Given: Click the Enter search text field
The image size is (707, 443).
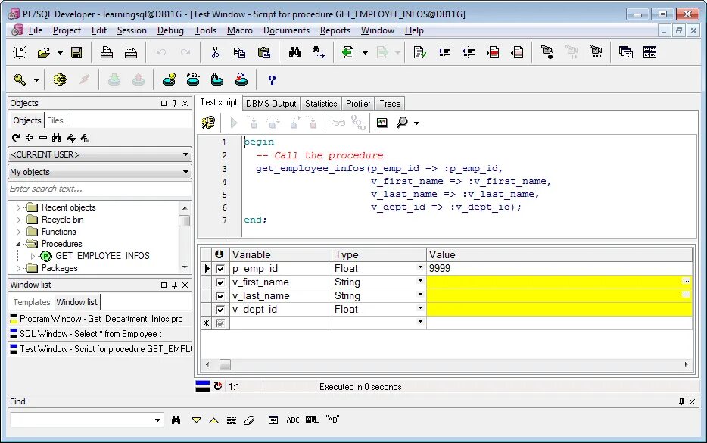Looking at the screenshot, I should click(100, 189).
